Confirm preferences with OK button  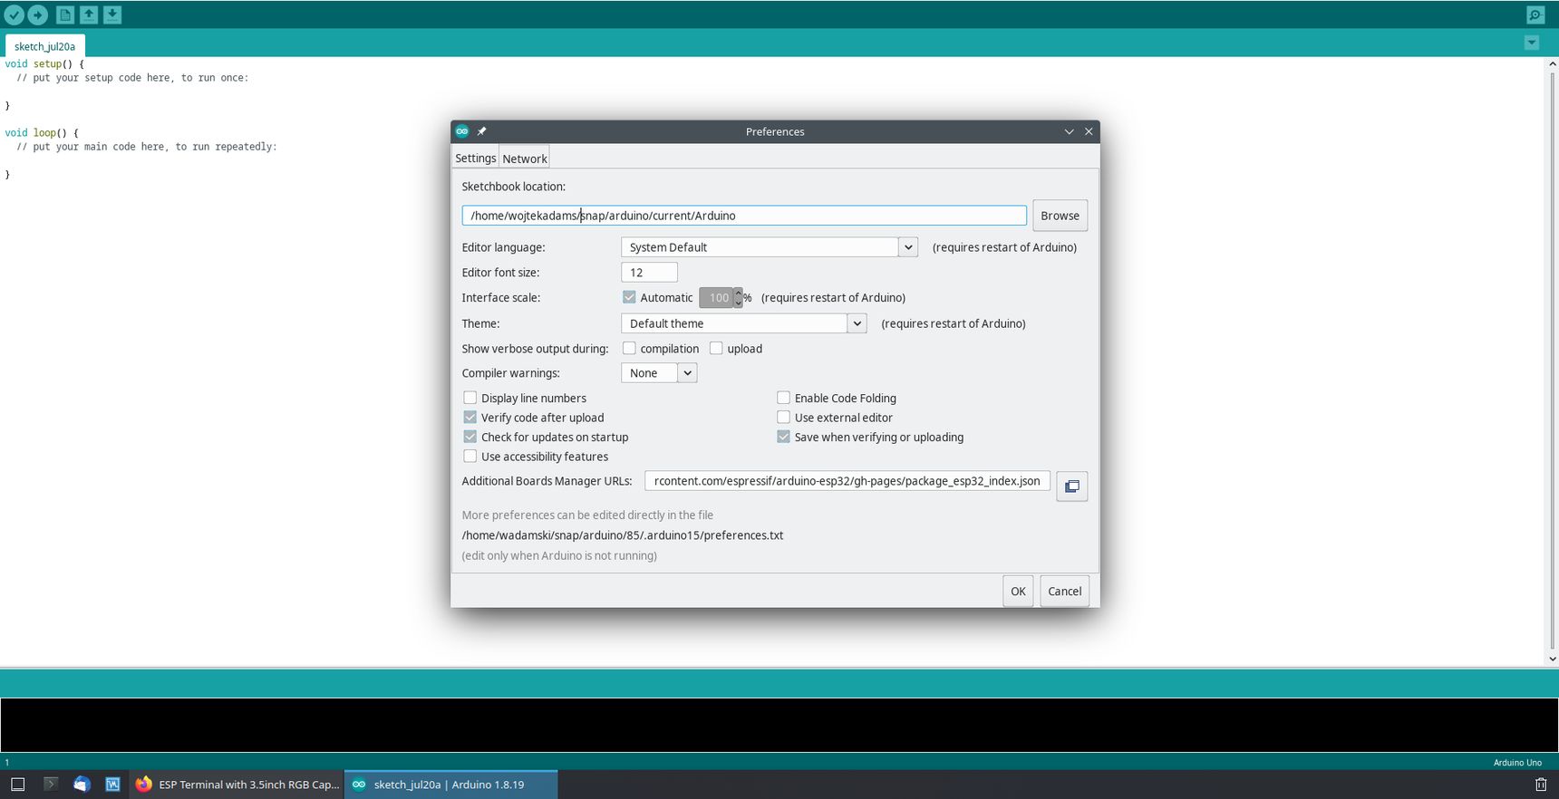pyautogui.click(x=1018, y=592)
